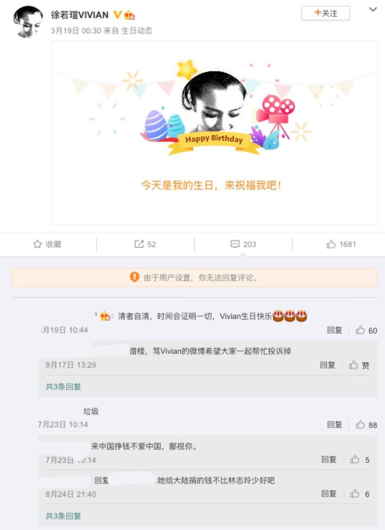
Task: Open the 生日动态 source link
Action: 137,30
